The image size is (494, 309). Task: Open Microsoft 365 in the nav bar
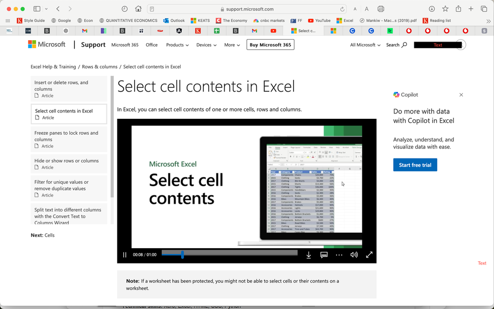[125, 45]
